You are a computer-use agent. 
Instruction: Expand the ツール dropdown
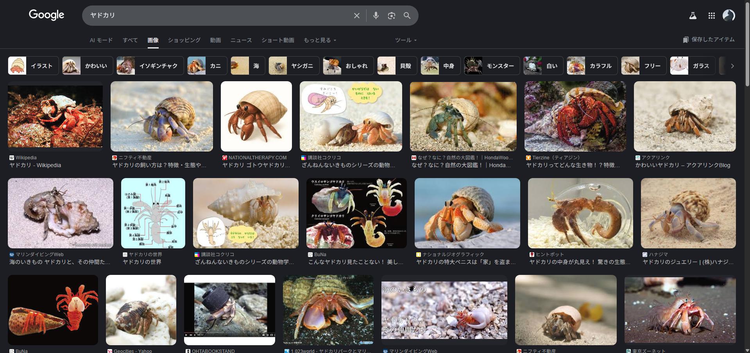pyautogui.click(x=406, y=40)
